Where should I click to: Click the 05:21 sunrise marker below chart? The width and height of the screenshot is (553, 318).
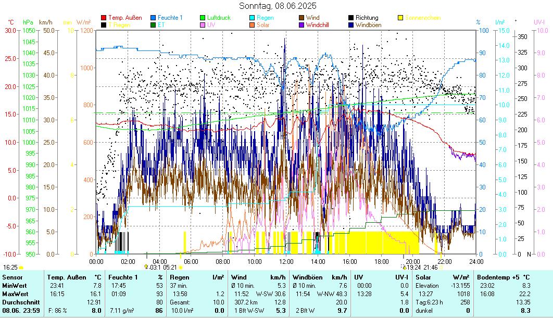tap(171, 267)
